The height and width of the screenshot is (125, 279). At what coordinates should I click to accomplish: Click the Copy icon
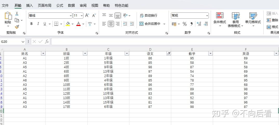tap(17, 20)
